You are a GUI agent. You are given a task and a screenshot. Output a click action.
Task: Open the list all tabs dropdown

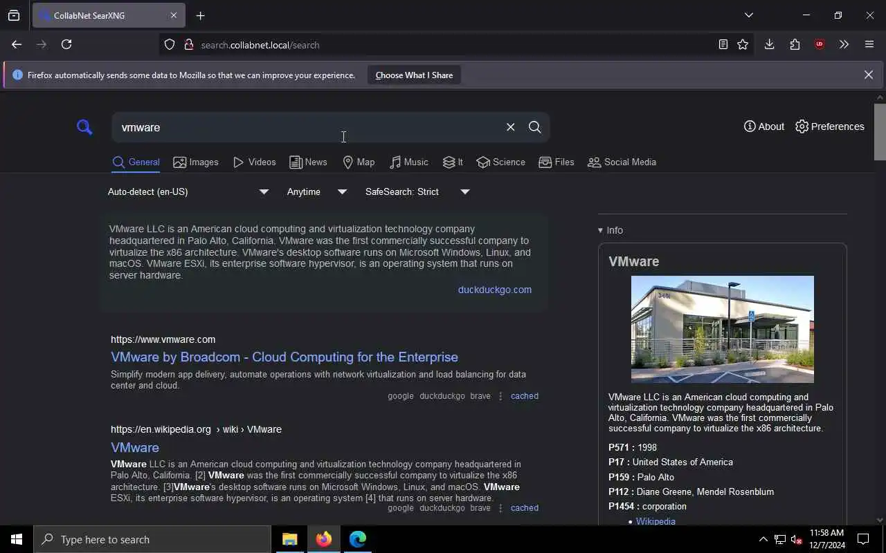(749, 15)
